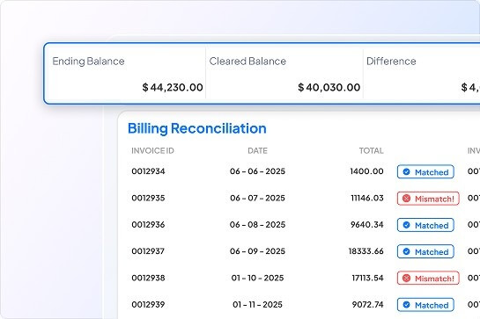Click the total 9640.34
Image resolution: width=480 pixels, height=319 pixels.
[367, 225]
